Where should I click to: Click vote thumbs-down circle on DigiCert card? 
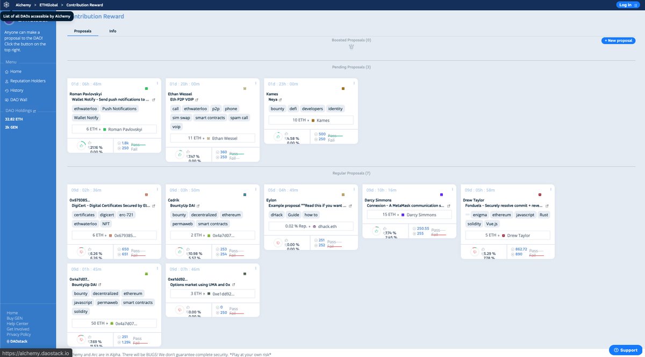click(81, 251)
